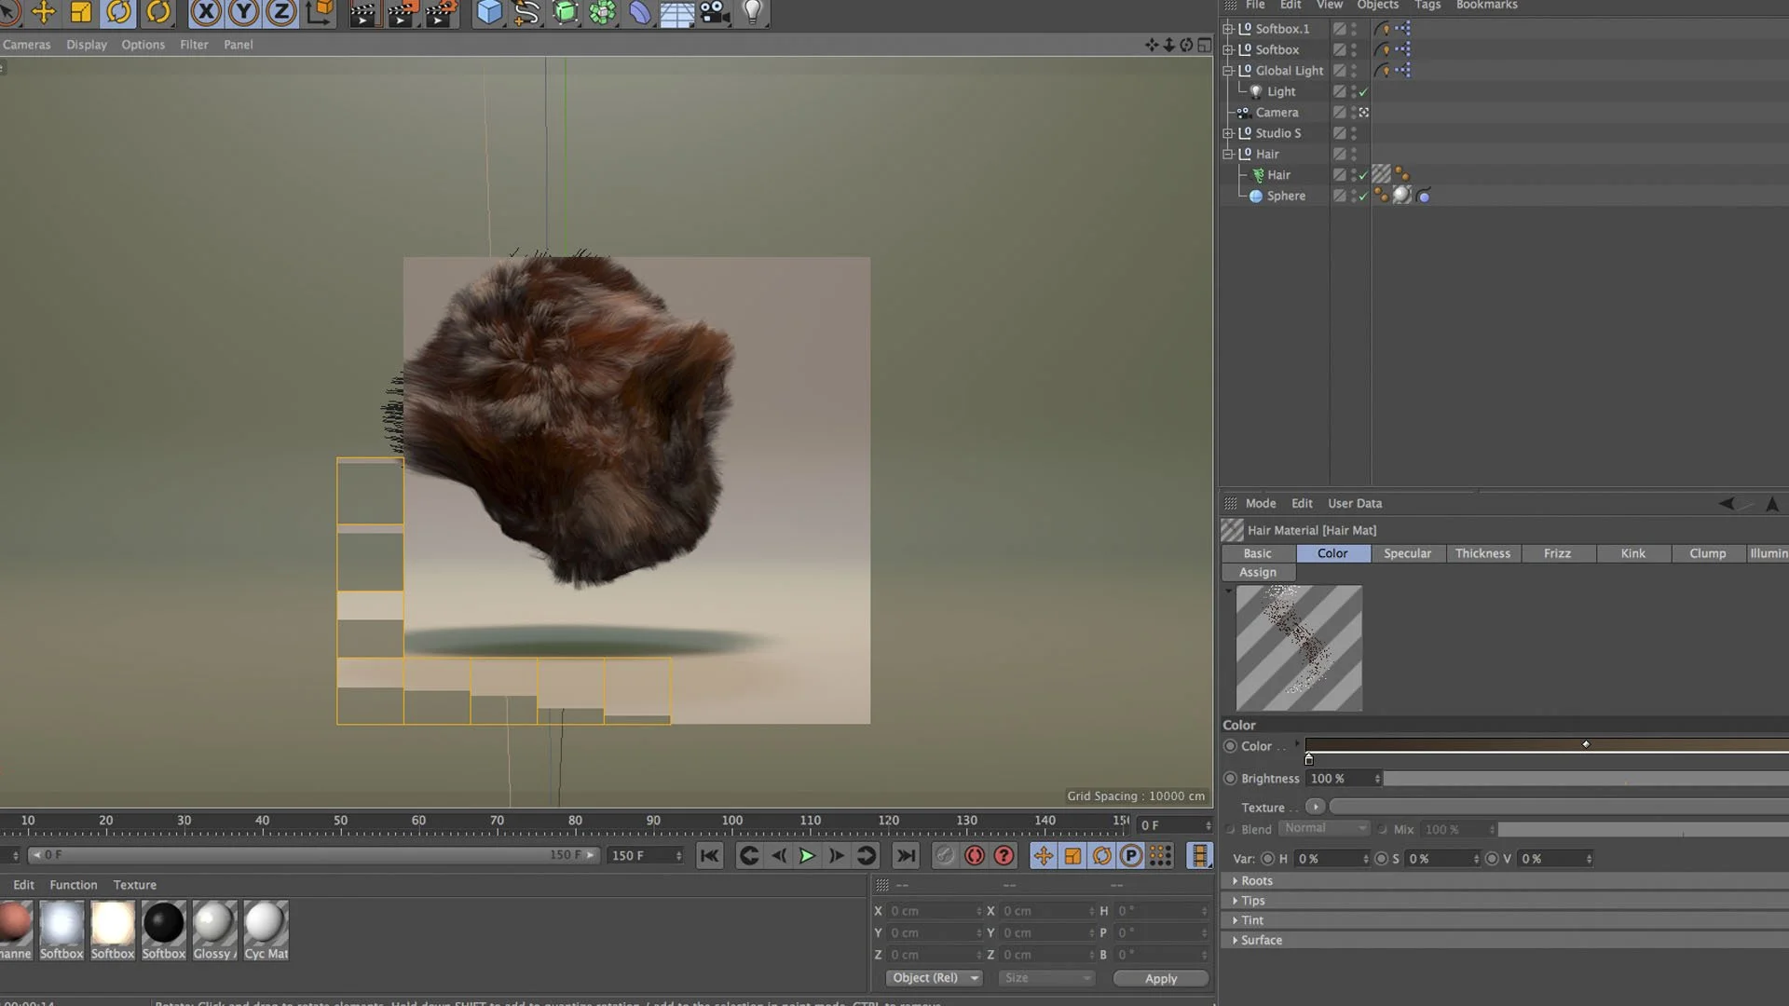1789x1006 pixels.
Task: Toggle position keyframe recording icon
Action: tap(1044, 855)
